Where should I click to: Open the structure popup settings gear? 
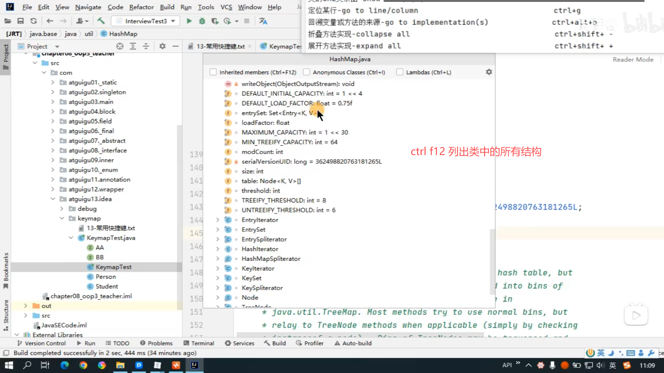tap(489, 72)
